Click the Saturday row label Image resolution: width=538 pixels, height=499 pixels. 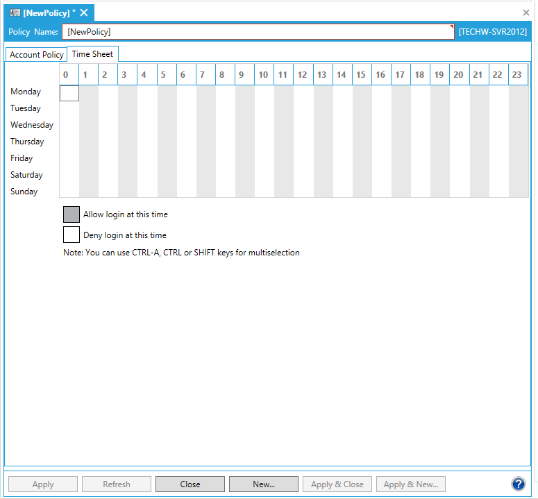pyautogui.click(x=26, y=175)
